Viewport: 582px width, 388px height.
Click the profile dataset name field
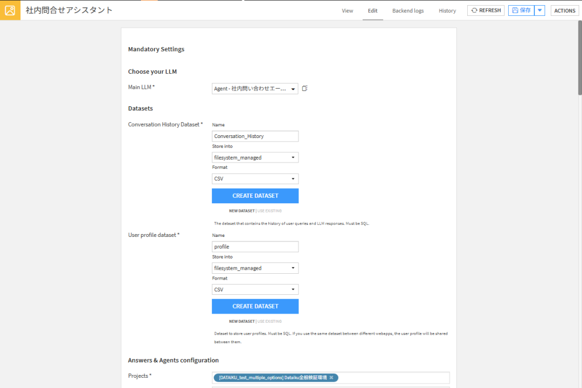point(255,247)
